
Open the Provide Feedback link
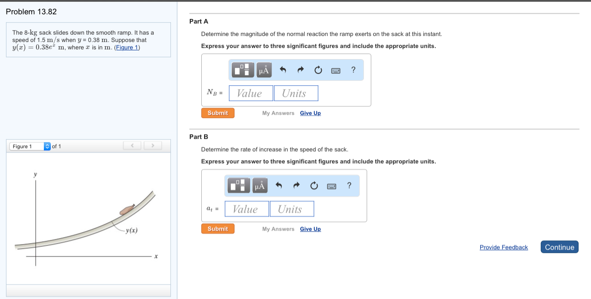tap(503, 247)
